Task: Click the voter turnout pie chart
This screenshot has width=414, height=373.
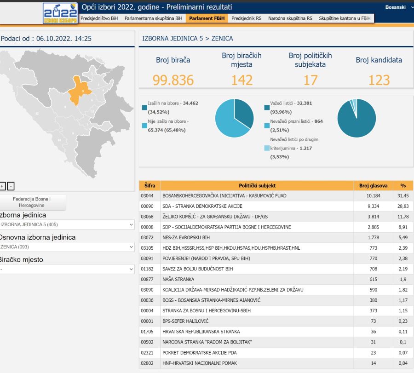Action: pos(234,118)
